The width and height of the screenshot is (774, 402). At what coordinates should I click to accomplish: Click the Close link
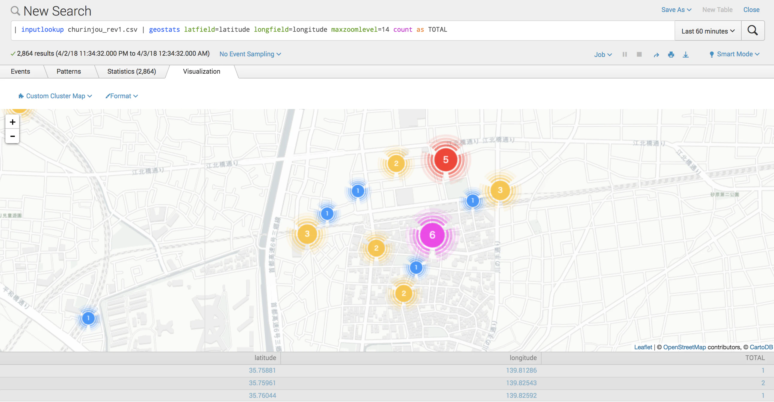pos(751,10)
